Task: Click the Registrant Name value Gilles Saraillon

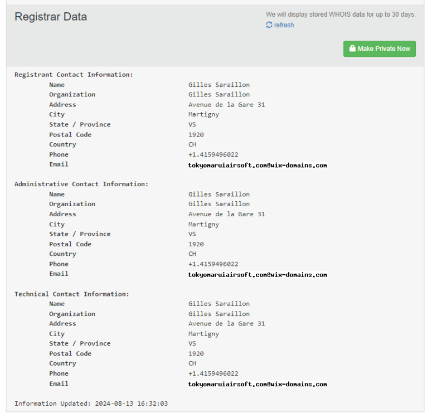Action: click(219, 85)
